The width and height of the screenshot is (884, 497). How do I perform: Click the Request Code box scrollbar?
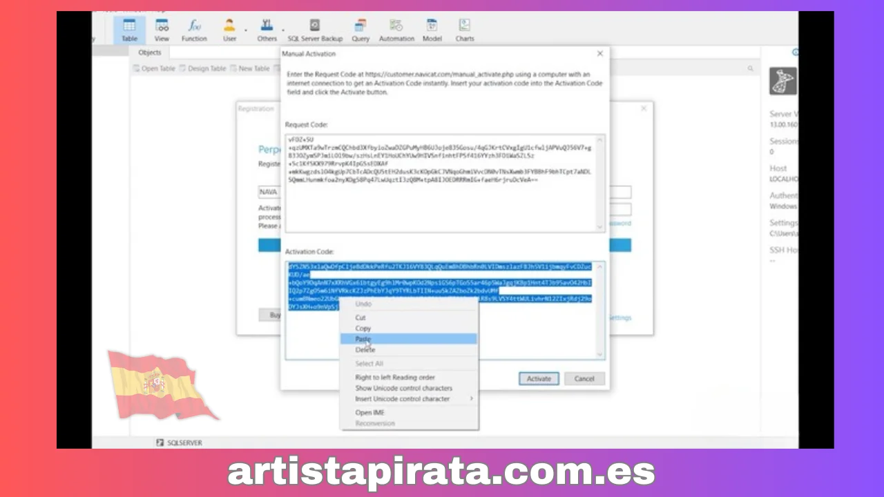600,183
